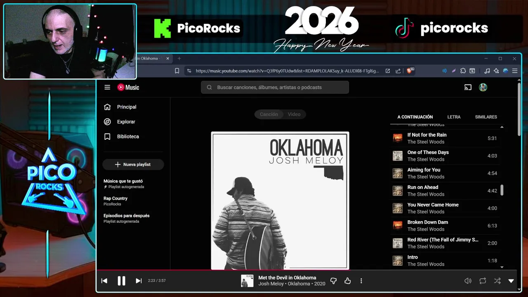This screenshot has height=297, width=528.
Task: Open the YouTube Music hamburger guide menu
Action: 107,87
